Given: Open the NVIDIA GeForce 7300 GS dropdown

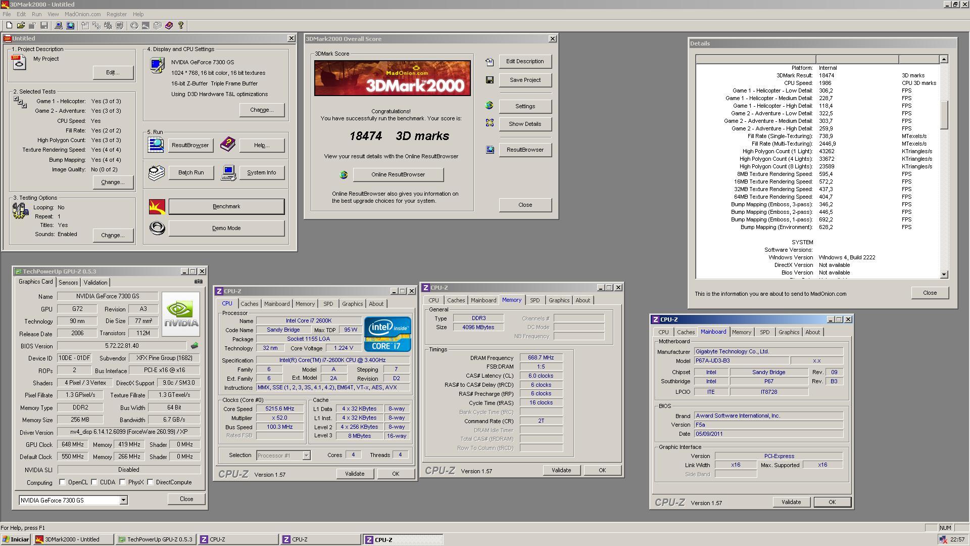Looking at the screenshot, I should click(x=123, y=500).
